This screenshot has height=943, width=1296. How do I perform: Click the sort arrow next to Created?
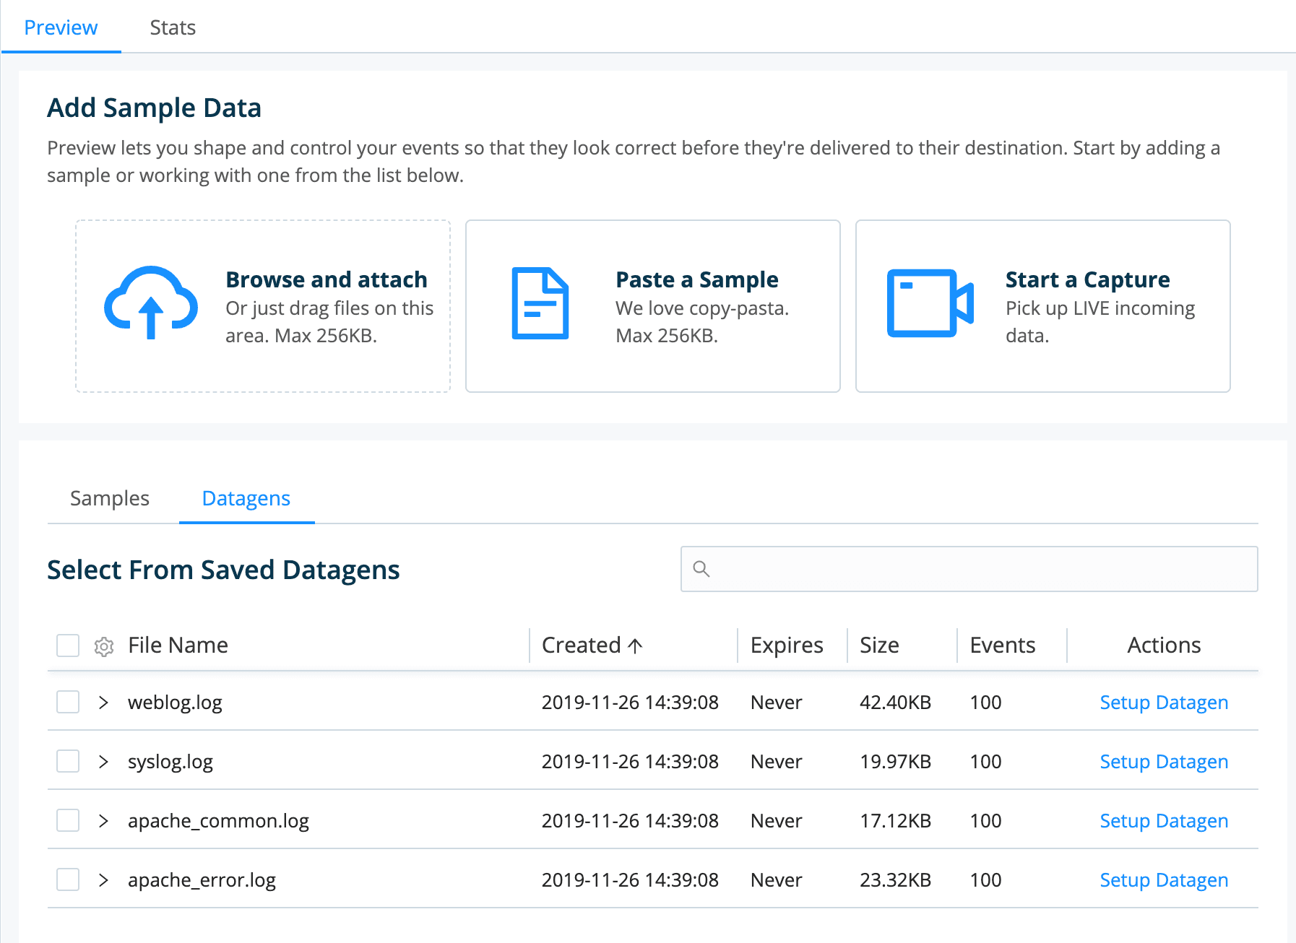635,645
